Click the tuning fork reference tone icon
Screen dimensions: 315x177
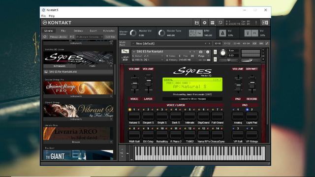(x=248, y=33)
